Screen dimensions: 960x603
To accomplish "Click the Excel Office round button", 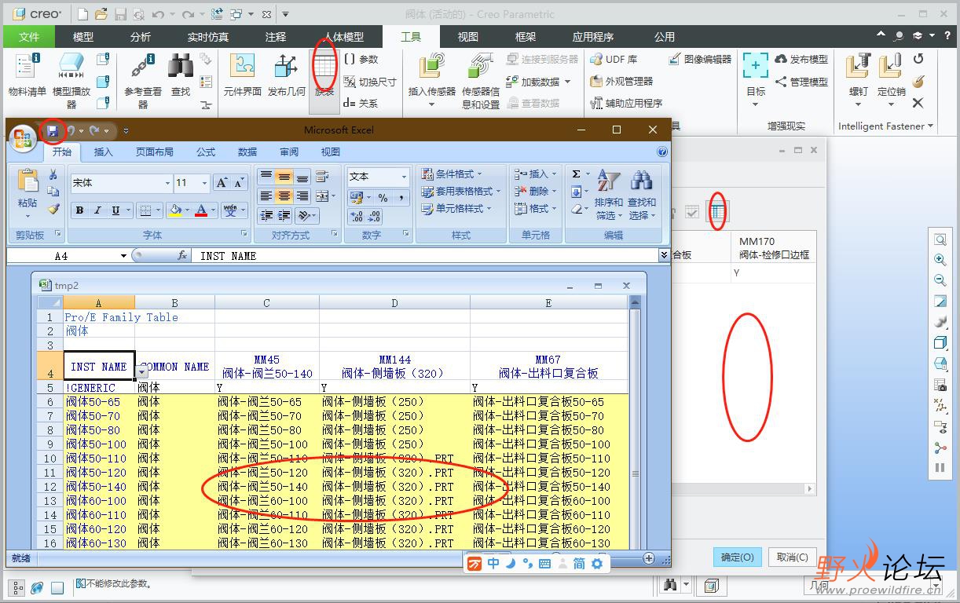I will point(23,138).
